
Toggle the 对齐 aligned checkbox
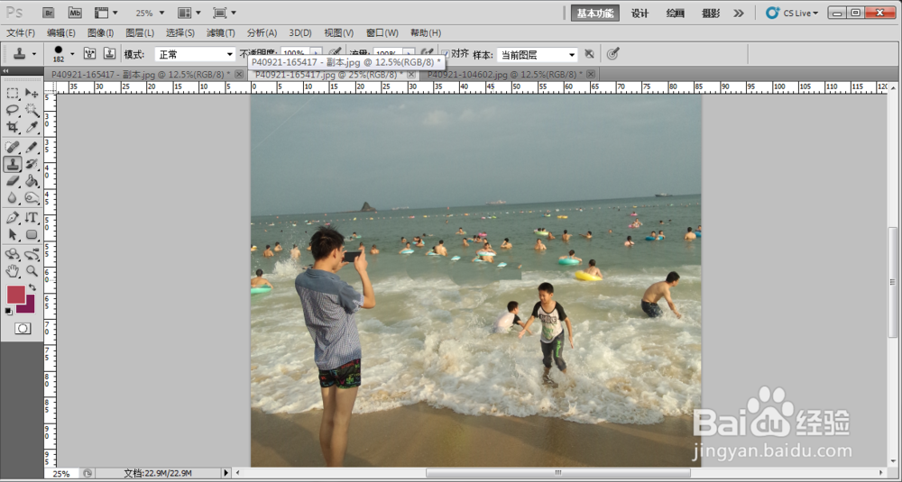pyautogui.click(x=445, y=54)
